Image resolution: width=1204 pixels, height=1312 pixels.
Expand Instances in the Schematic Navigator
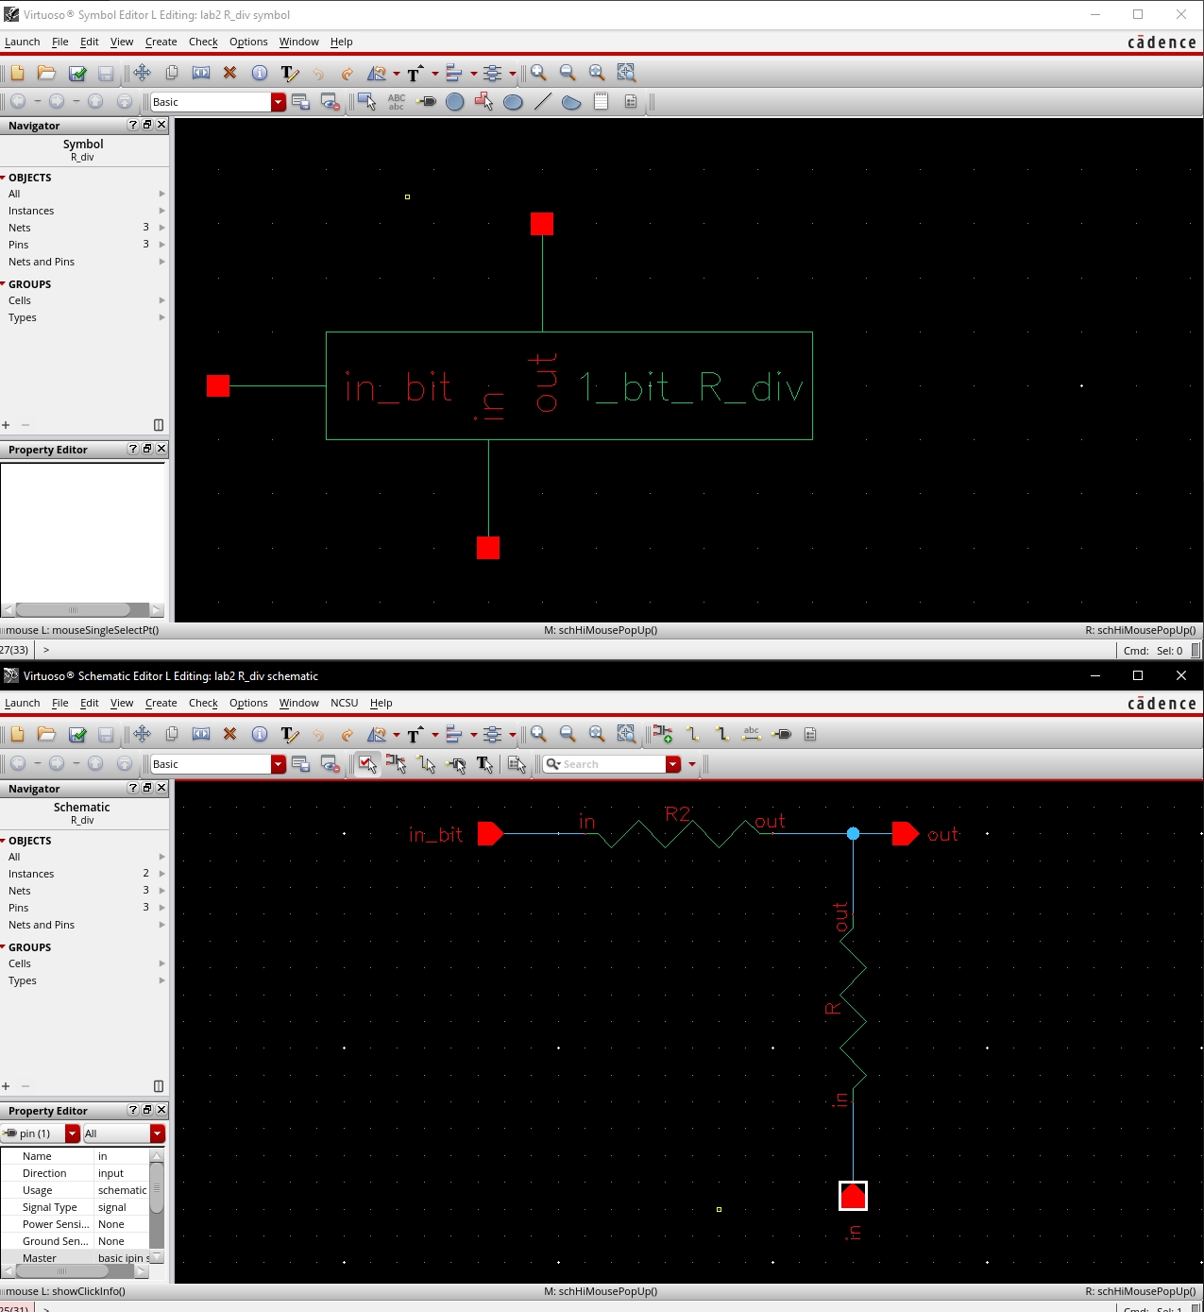click(161, 874)
